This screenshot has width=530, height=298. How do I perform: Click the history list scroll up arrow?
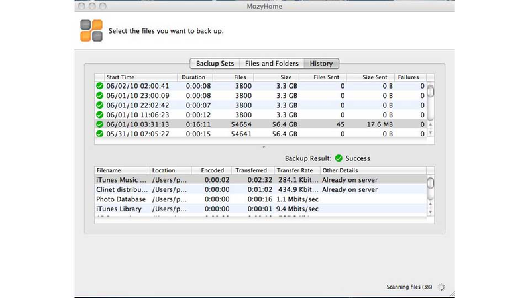[430, 124]
